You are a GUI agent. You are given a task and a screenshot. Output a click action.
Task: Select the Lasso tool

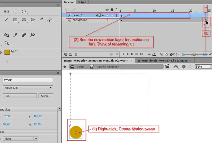(x=24, y=11)
